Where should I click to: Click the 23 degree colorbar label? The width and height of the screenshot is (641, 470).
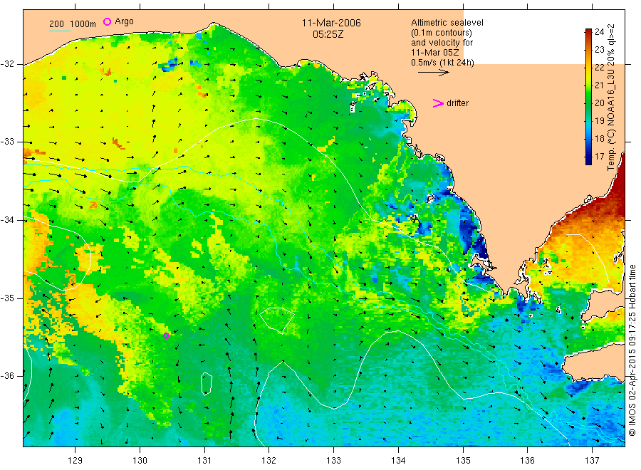click(x=599, y=49)
